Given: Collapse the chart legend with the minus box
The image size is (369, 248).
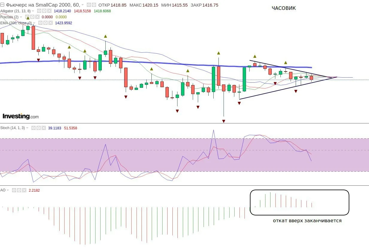Looking at the screenshot, I should point(2,5).
